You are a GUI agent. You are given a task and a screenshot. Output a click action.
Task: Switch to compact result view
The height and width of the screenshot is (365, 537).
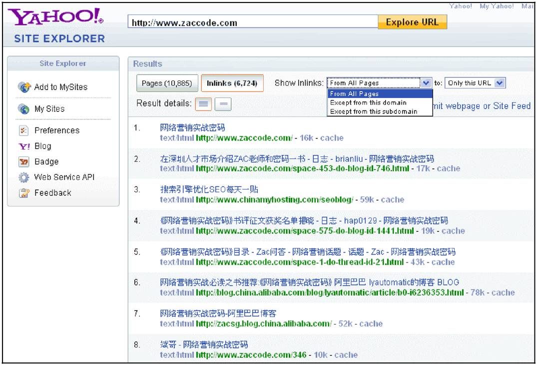[x=223, y=104]
